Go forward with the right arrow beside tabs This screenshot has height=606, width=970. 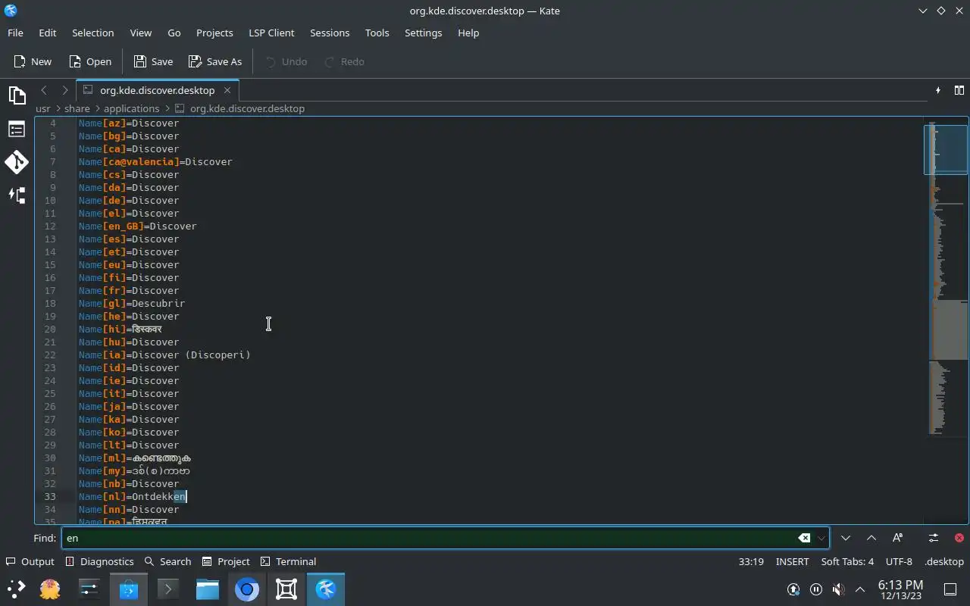point(64,90)
